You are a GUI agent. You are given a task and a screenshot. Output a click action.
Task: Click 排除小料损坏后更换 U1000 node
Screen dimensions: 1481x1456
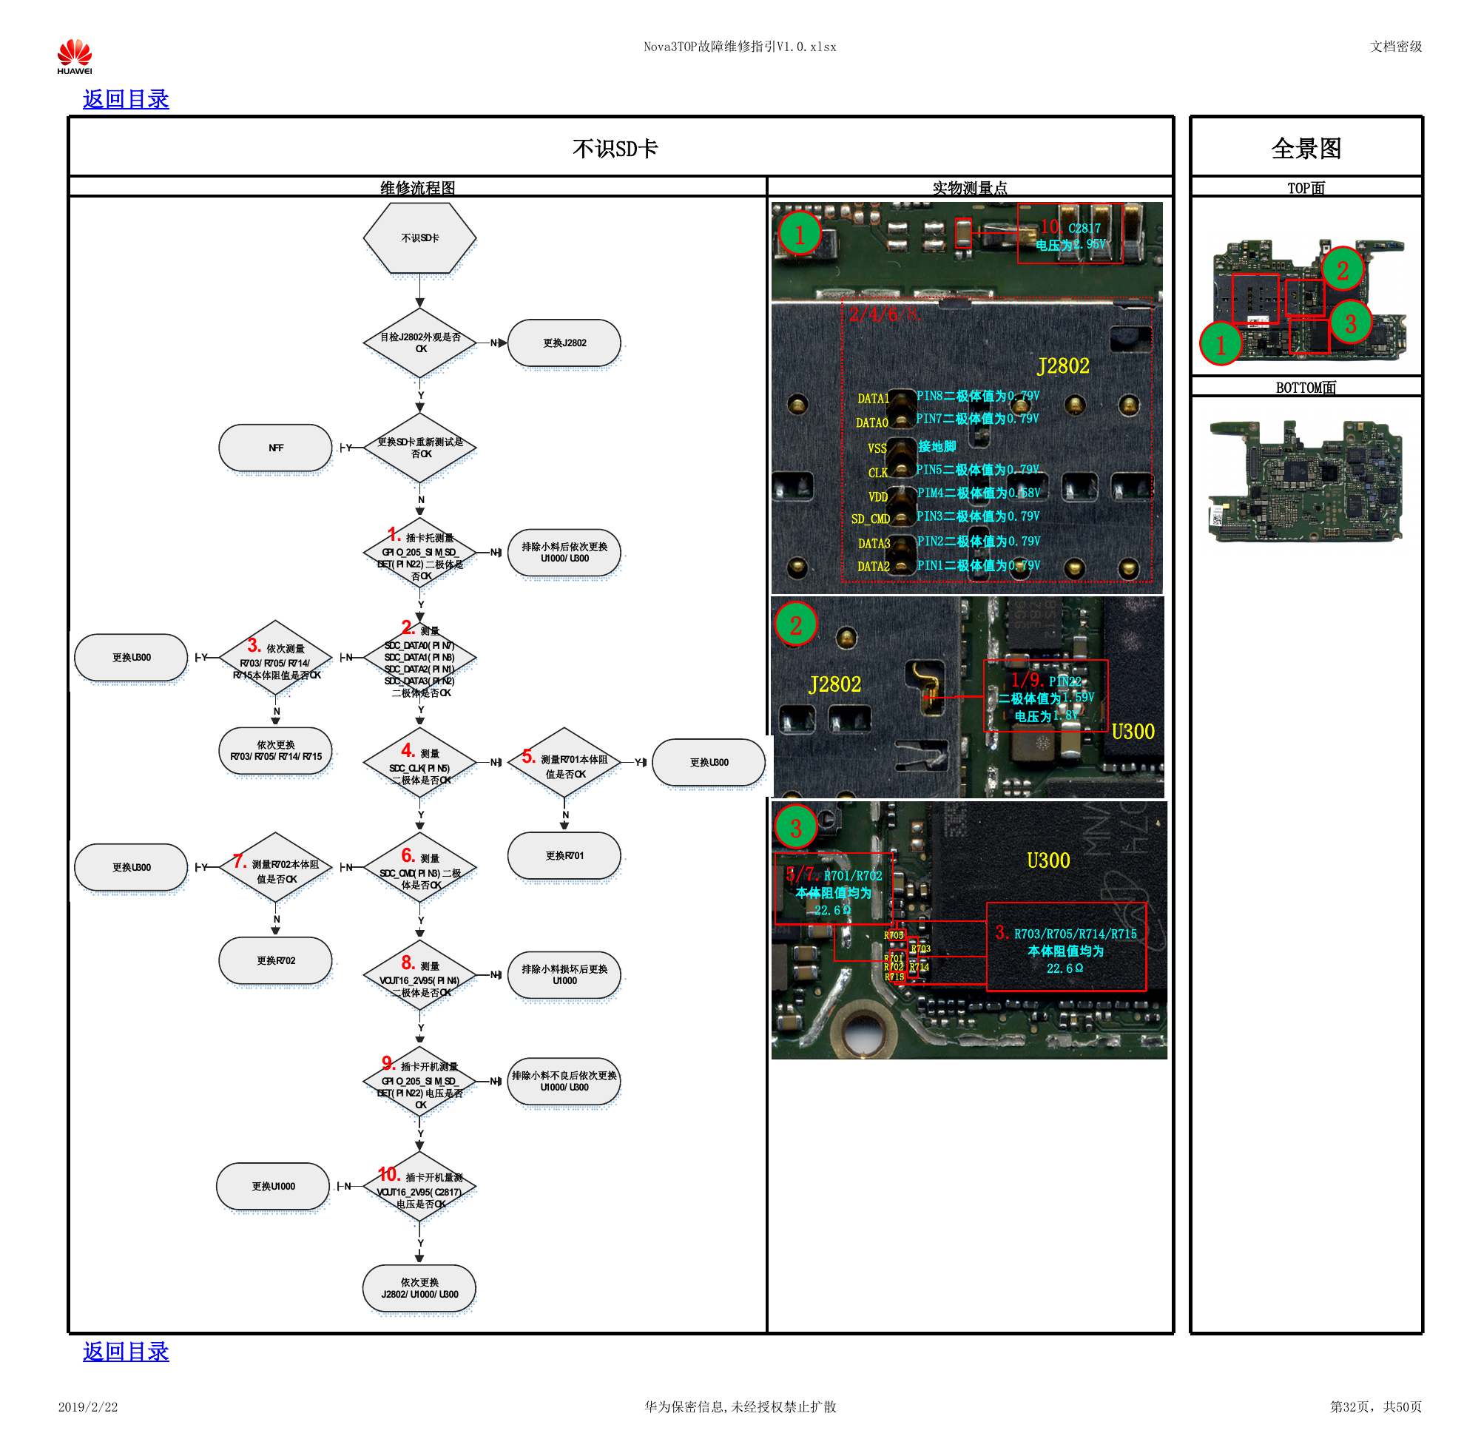click(x=564, y=975)
